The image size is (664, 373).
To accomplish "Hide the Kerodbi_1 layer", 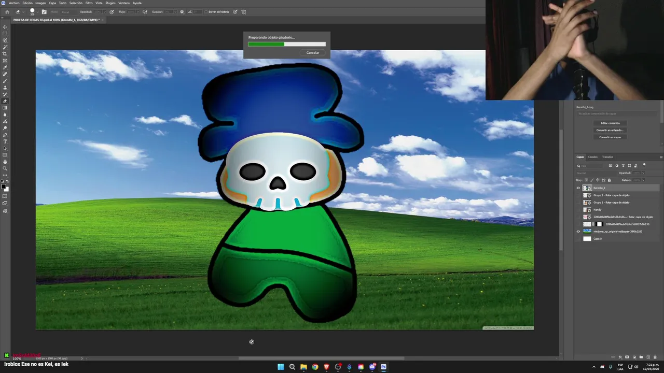I will pos(578,188).
